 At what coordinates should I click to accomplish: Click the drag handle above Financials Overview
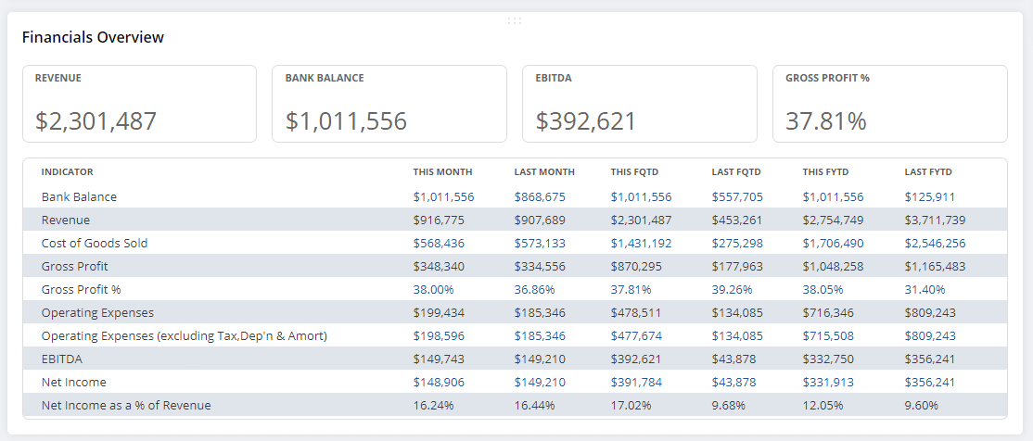(515, 20)
